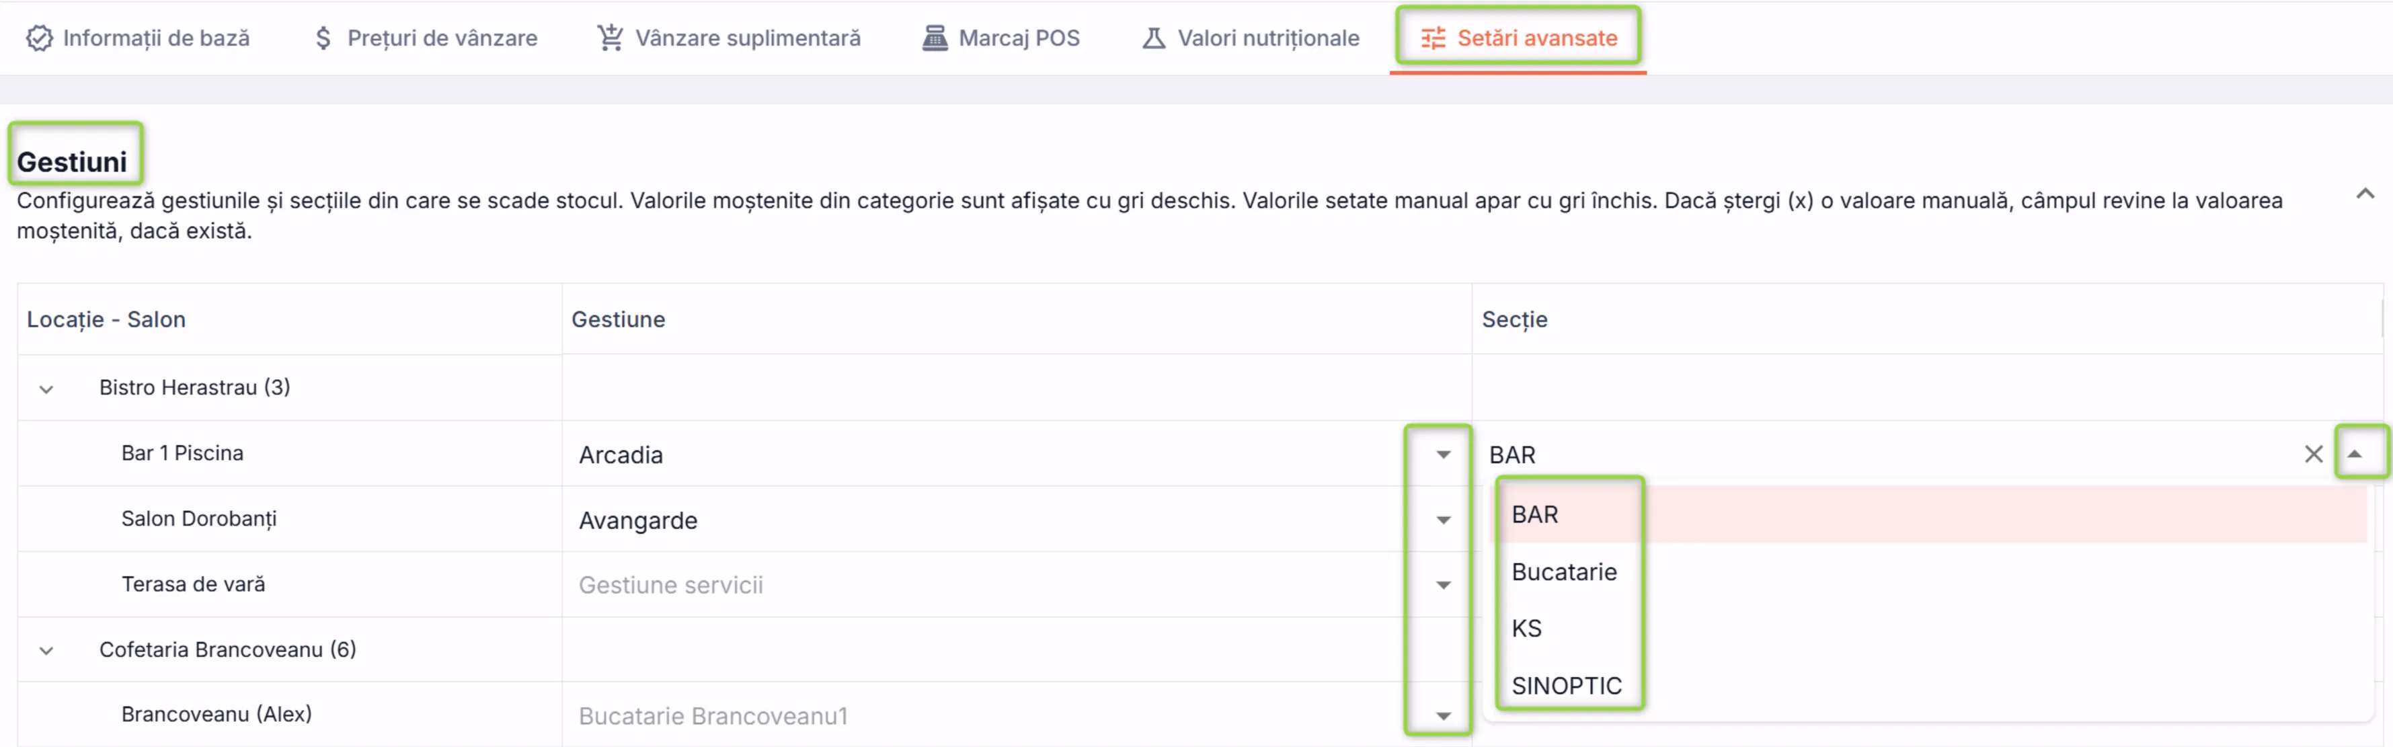Screen dimensions: 2393x747
Task: Click the Informații de bază badge icon
Action: pos(39,38)
